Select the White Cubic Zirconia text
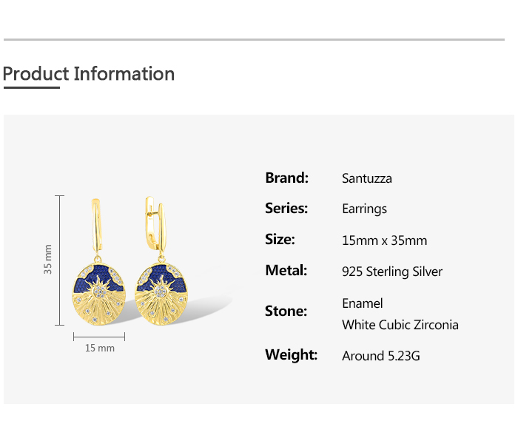This screenshot has width=518, height=441. pyautogui.click(x=400, y=325)
